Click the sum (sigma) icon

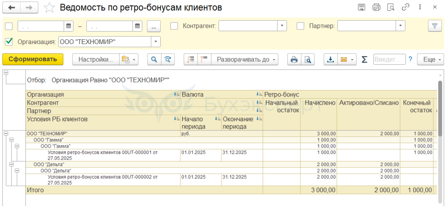tap(364, 59)
